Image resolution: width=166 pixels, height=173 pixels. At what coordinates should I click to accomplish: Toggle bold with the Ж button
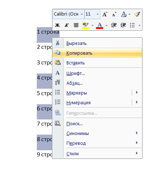click(57, 25)
